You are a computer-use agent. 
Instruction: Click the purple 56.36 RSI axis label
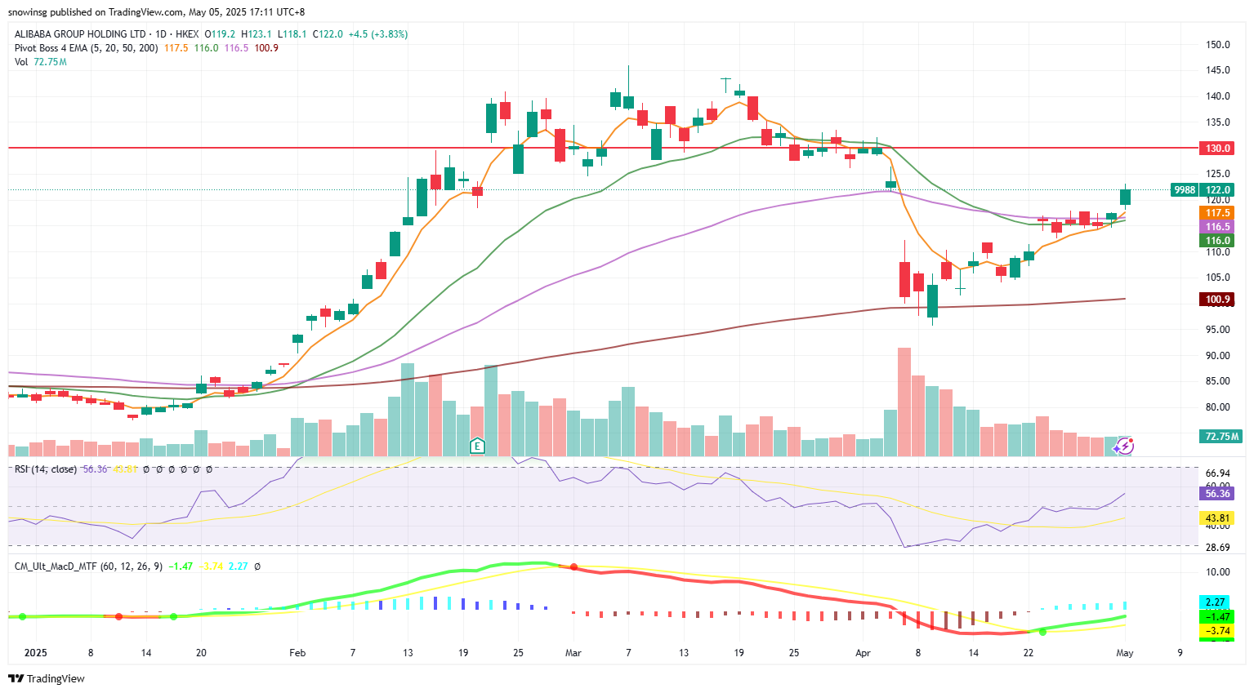coord(1217,494)
